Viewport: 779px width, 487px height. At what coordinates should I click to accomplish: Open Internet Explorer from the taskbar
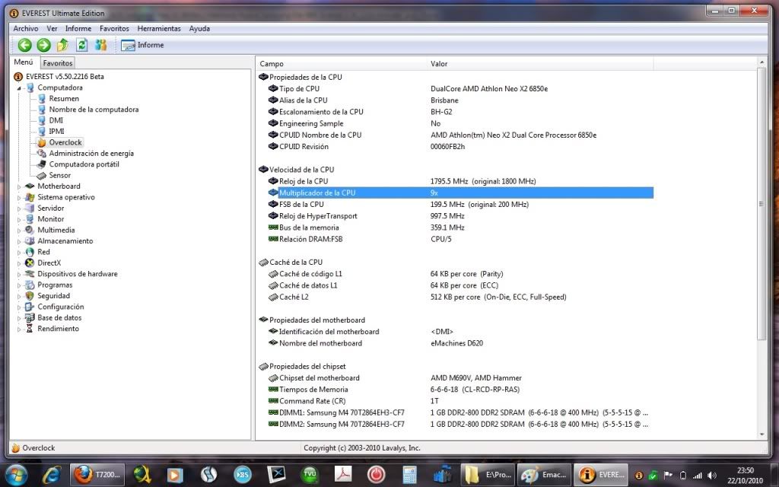pyautogui.click(x=52, y=475)
